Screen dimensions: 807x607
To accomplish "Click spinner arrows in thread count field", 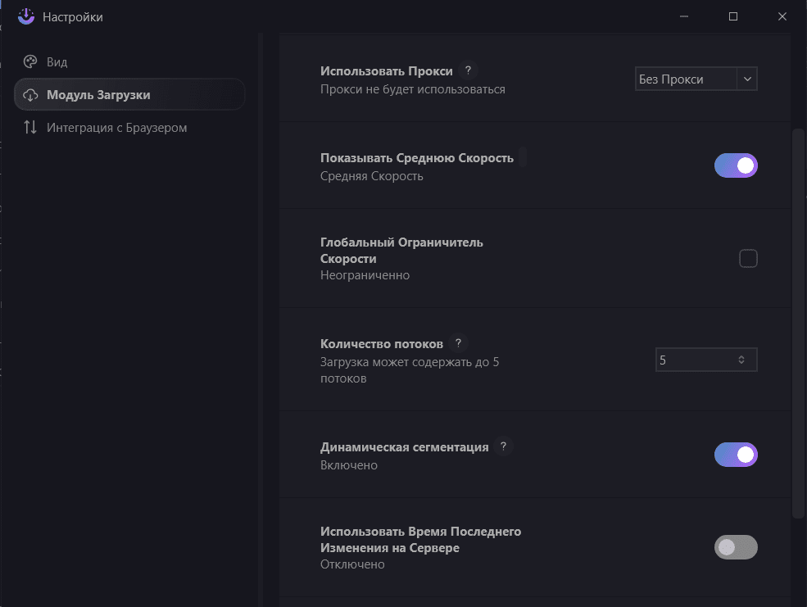I will coord(741,360).
